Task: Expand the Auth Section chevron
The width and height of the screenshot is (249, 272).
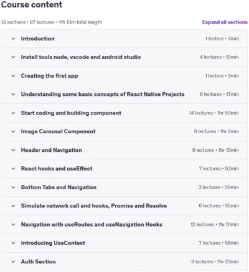Action: 13,261
